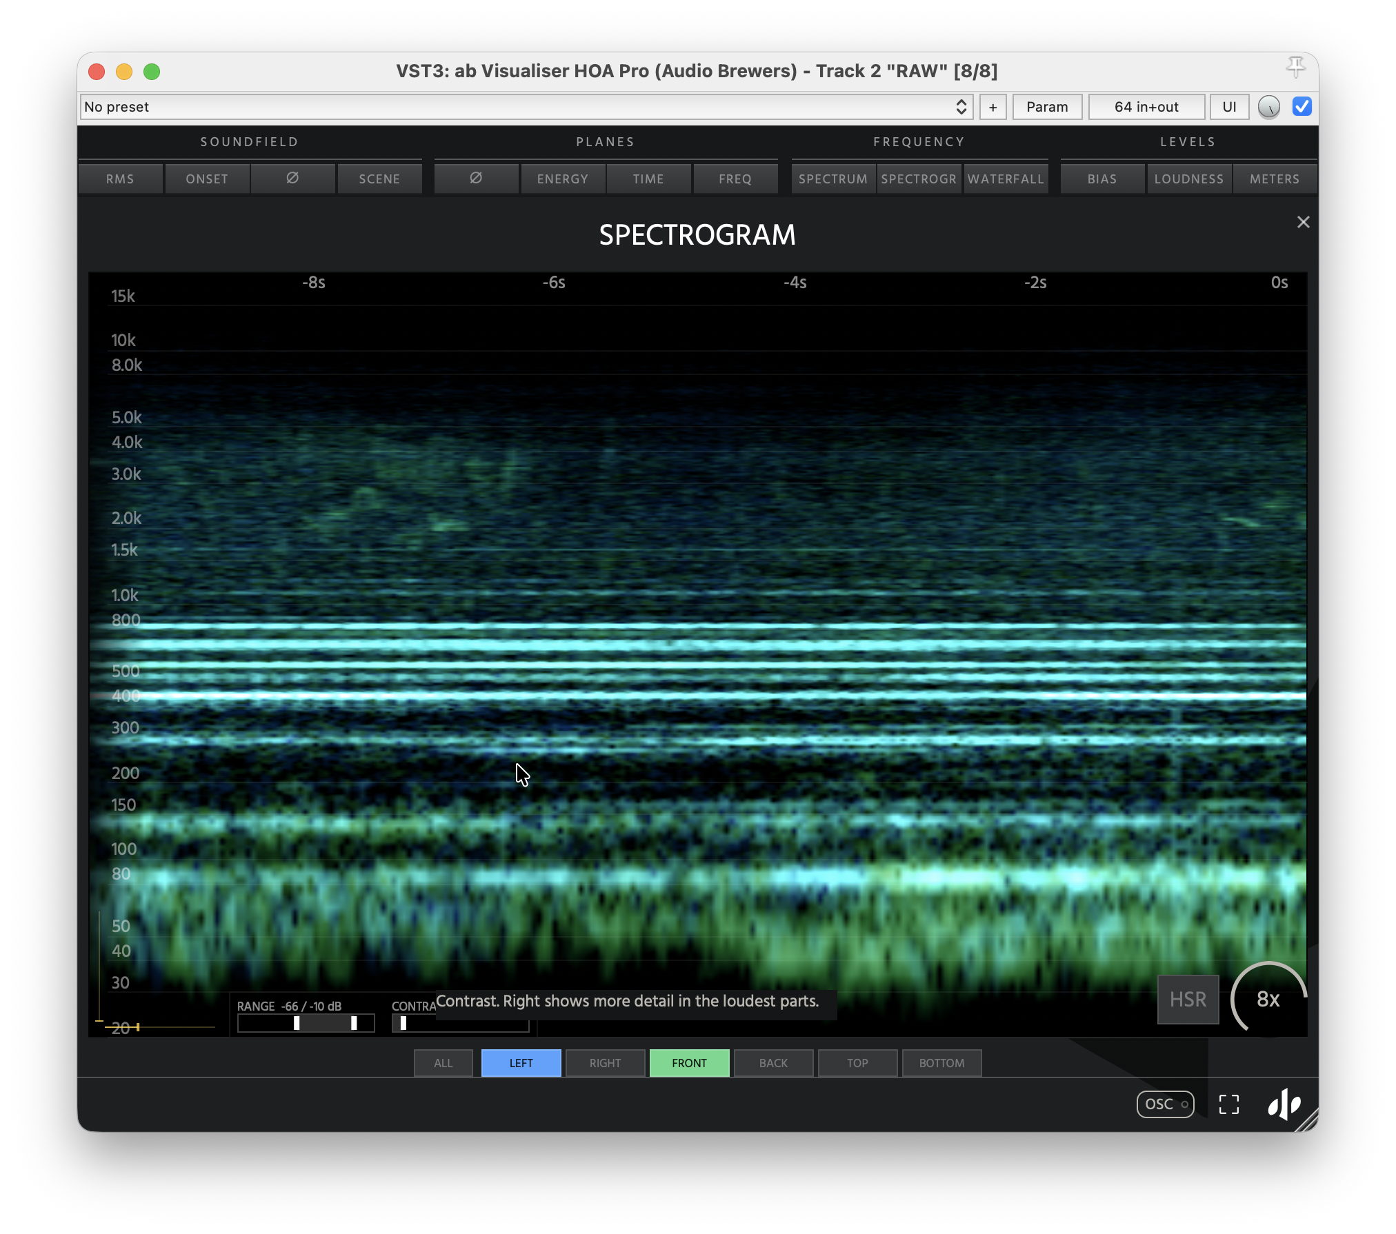
Task: Open the Audio Brewers logo menu
Action: pyautogui.click(x=1284, y=1104)
